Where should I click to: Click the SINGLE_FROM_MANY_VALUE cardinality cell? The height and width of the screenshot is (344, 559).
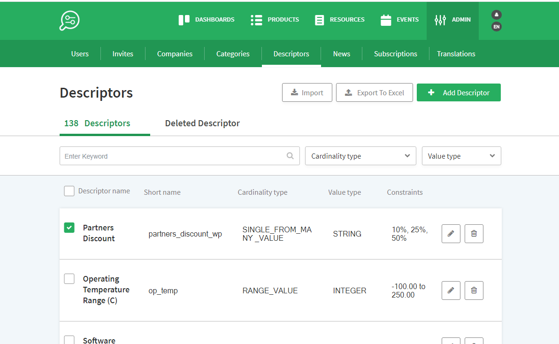(x=277, y=234)
